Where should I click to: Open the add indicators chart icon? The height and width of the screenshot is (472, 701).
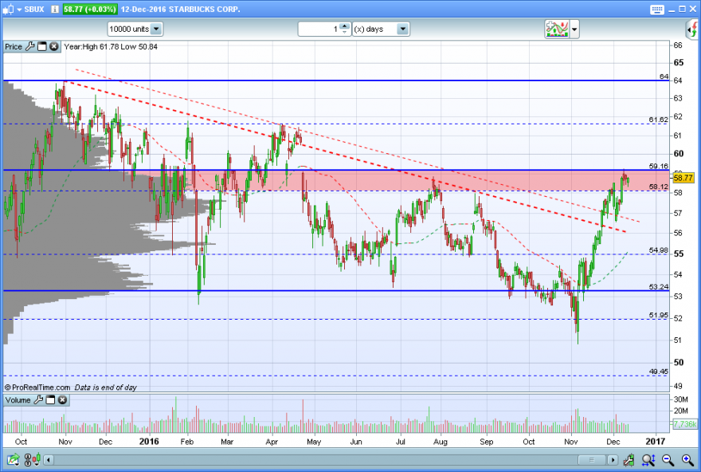(557, 29)
